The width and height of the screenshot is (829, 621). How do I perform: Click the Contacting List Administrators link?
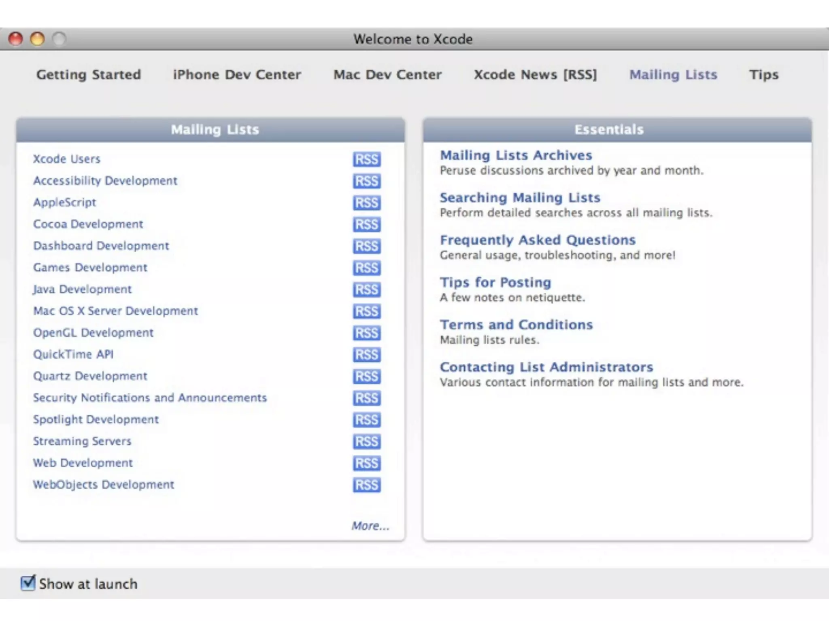(546, 367)
